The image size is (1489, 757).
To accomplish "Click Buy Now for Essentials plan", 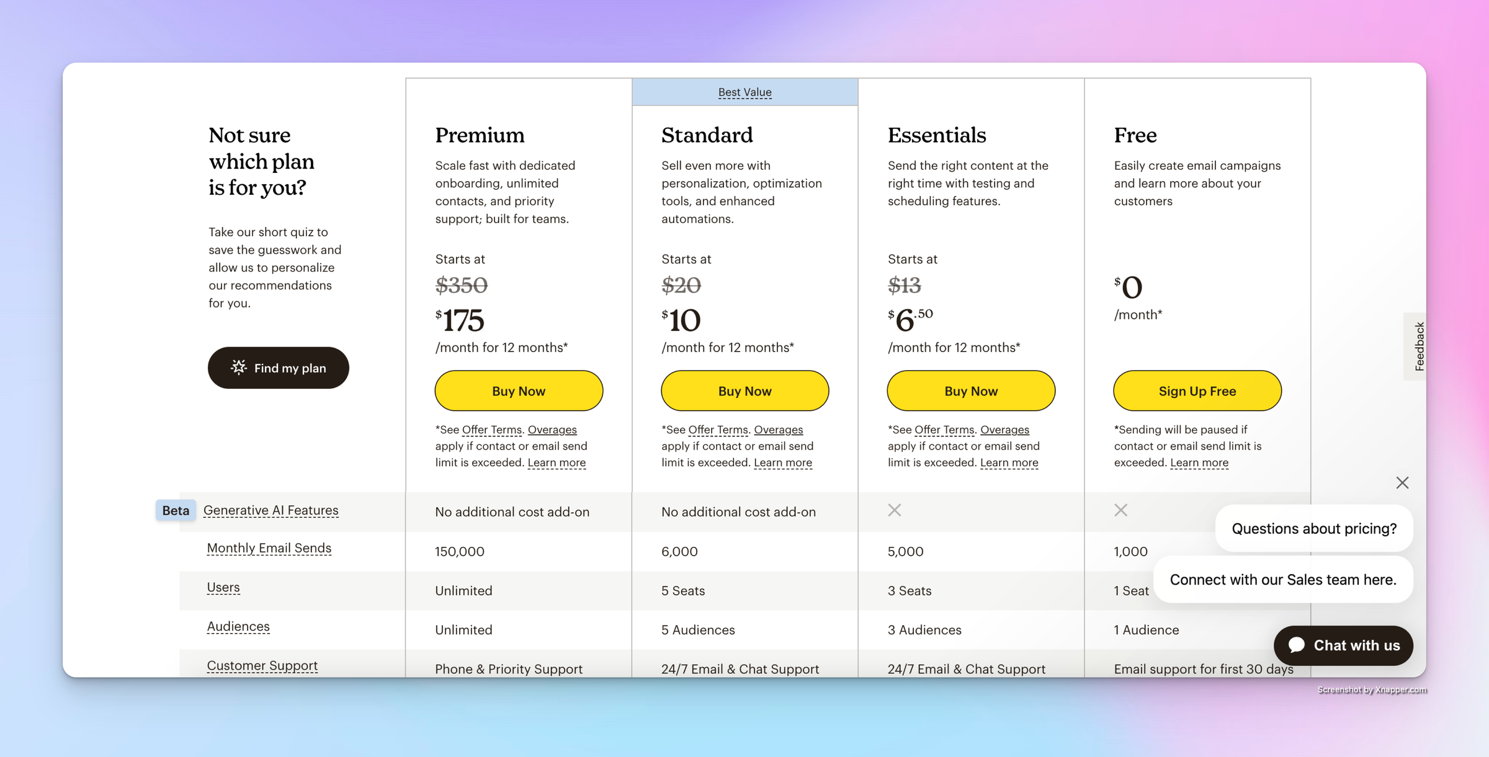I will [x=971, y=391].
